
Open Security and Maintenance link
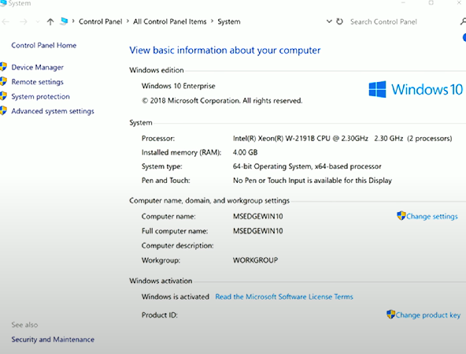(x=53, y=339)
